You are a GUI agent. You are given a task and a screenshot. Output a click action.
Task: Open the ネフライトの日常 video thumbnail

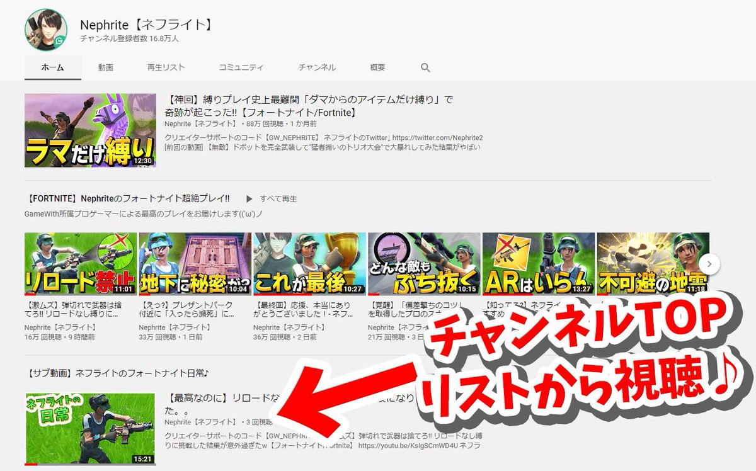89,429
